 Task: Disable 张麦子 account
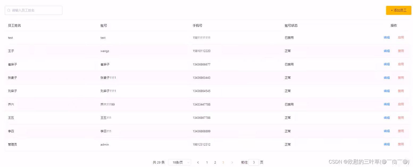coord(401,78)
